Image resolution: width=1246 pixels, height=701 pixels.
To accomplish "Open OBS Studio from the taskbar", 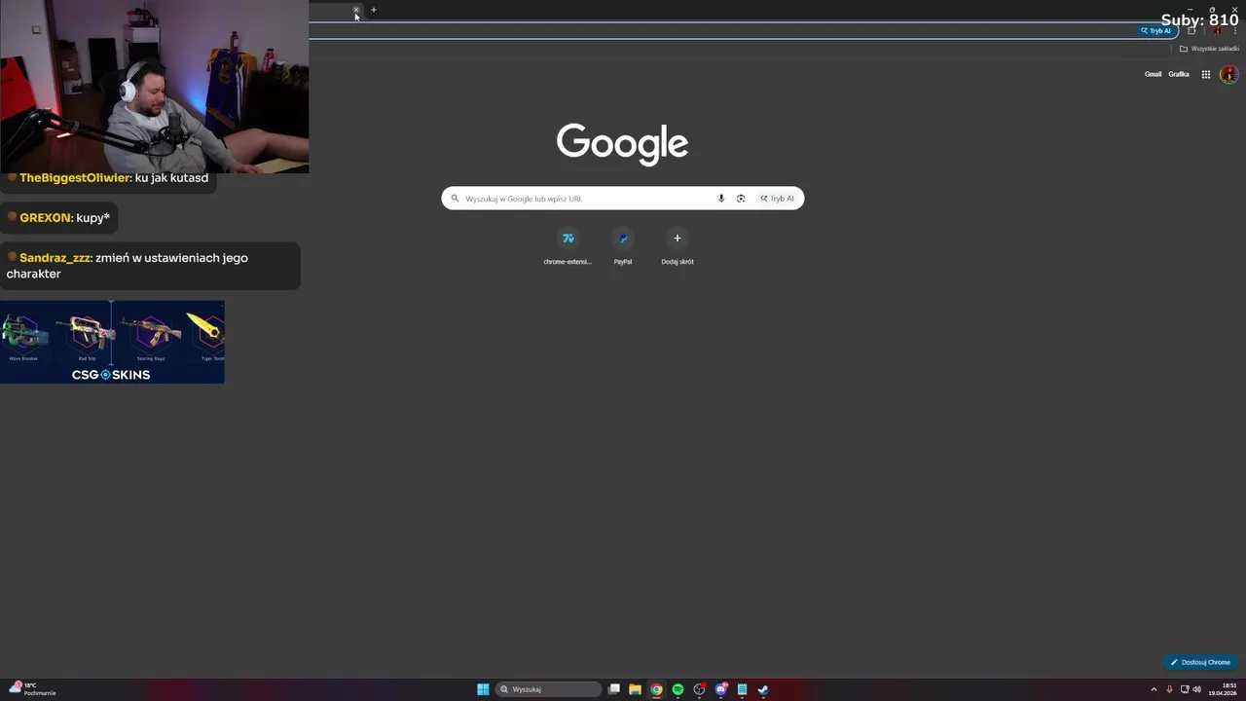I will (699, 689).
